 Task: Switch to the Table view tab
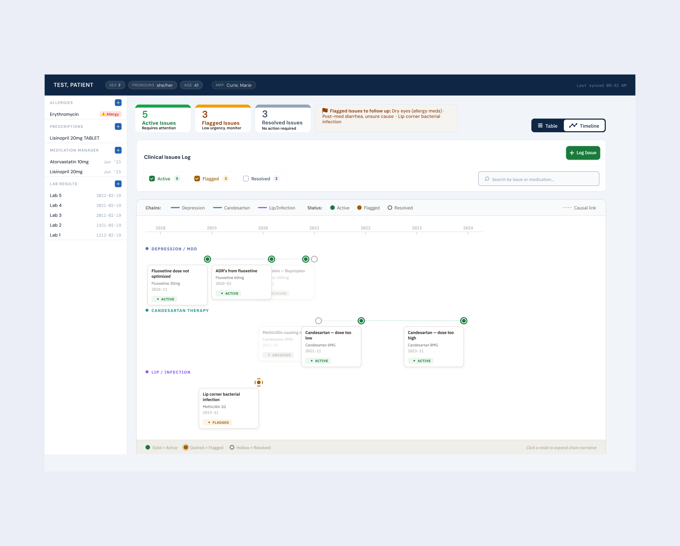(x=548, y=125)
